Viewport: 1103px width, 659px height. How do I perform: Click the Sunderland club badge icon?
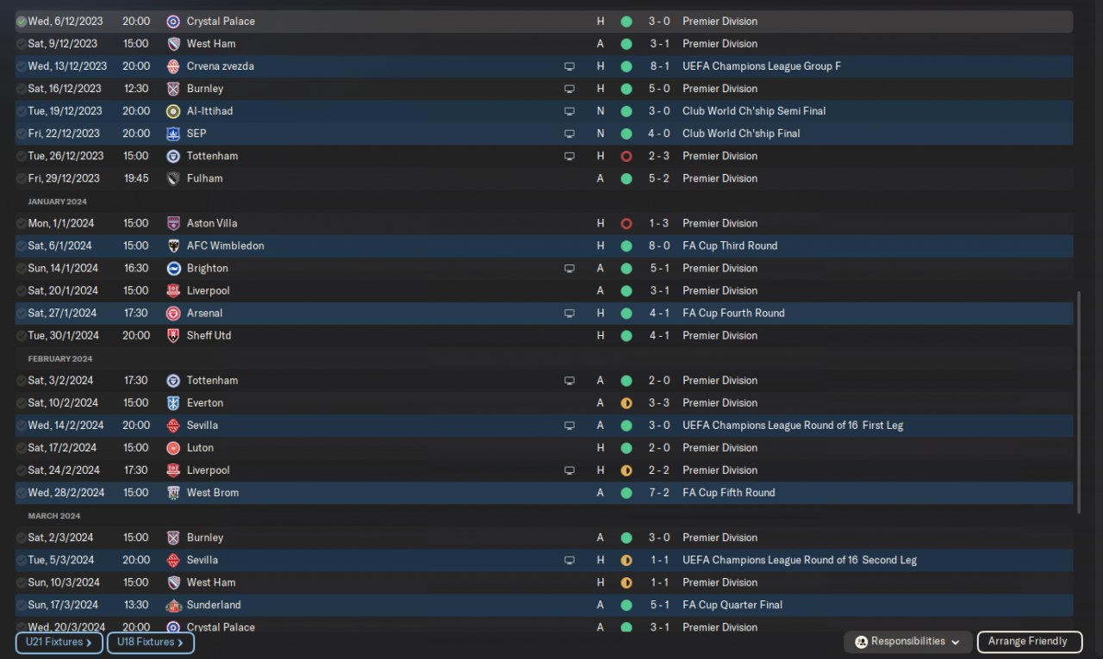(x=173, y=605)
